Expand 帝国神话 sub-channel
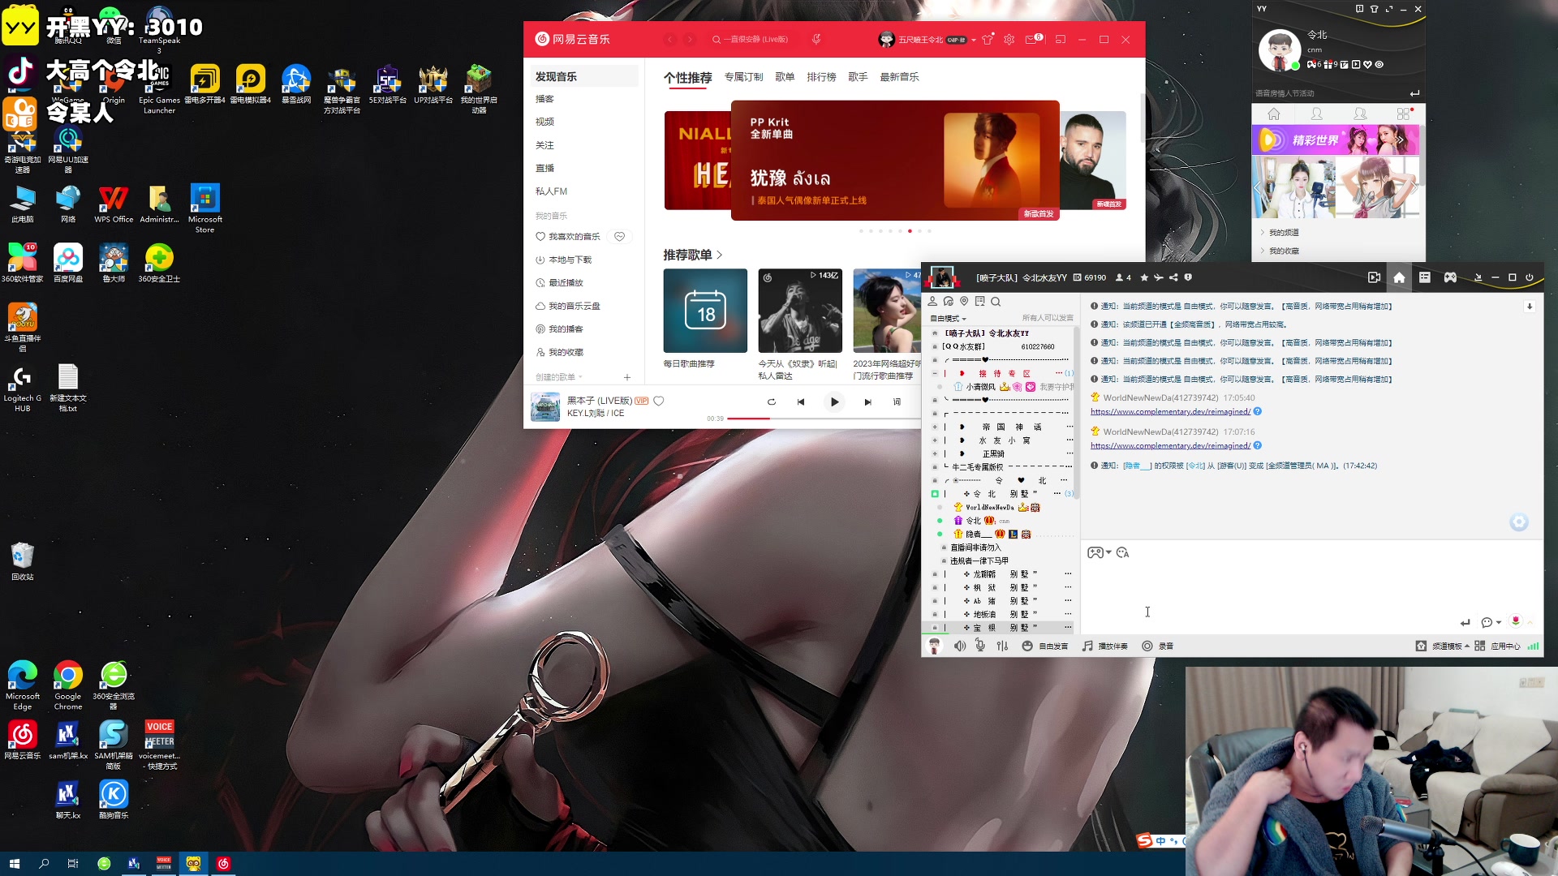The width and height of the screenshot is (1558, 876). 935,427
